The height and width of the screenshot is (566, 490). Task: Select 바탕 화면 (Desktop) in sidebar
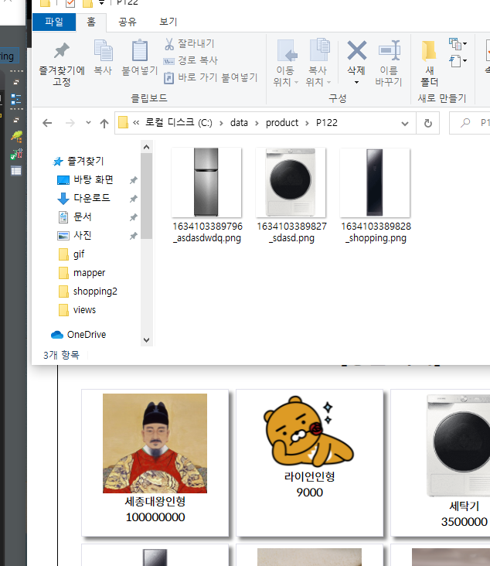(x=93, y=179)
